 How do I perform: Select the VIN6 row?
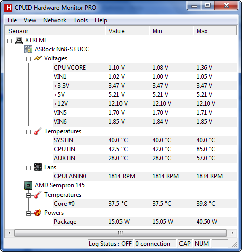click(x=145, y=122)
